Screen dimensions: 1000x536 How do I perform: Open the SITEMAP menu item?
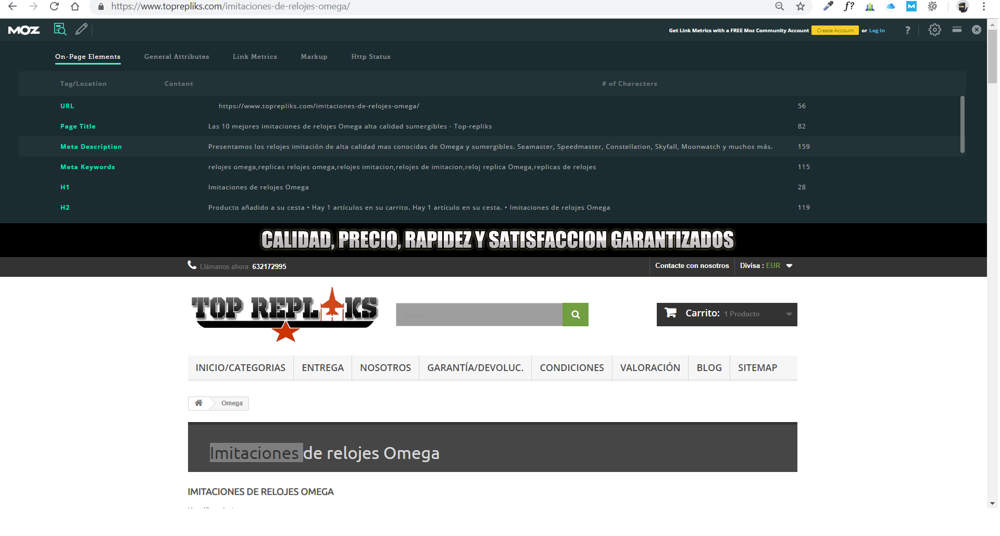click(x=758, y=368)
